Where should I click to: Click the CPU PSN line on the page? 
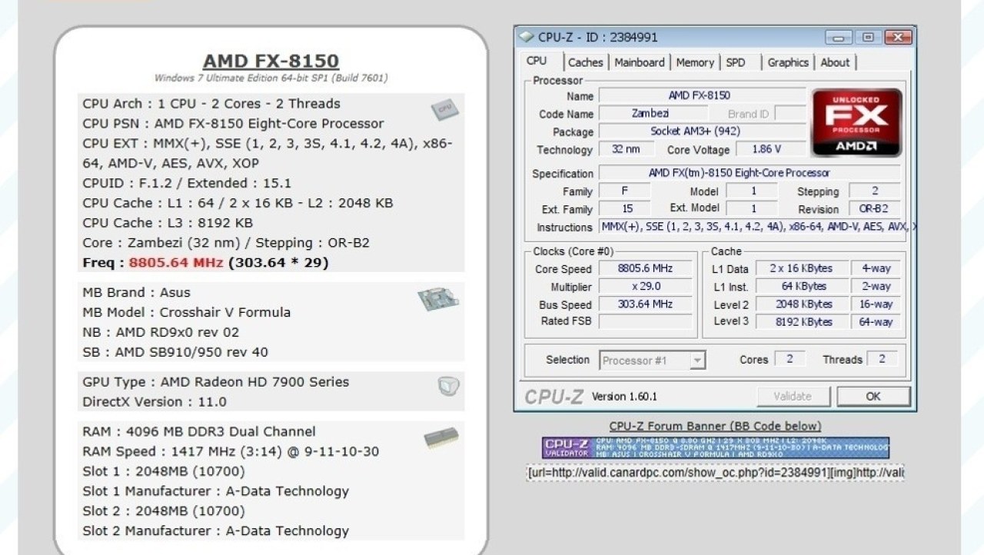coord(233,124)
